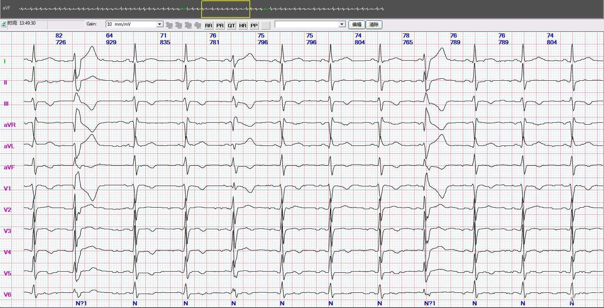Click the 编辑 (Edit) button

pyautogui.click(x=357, y=25)
